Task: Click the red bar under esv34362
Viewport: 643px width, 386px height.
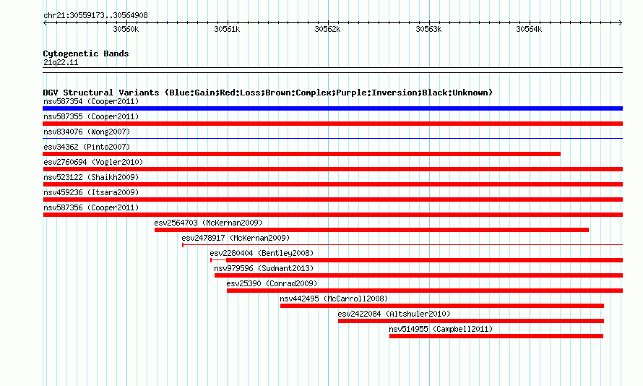Action: (301, 154)
